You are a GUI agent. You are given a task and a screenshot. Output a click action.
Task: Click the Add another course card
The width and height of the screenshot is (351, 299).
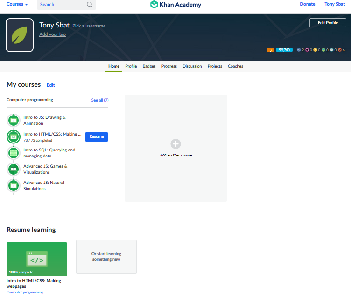[x=175, y=148]
